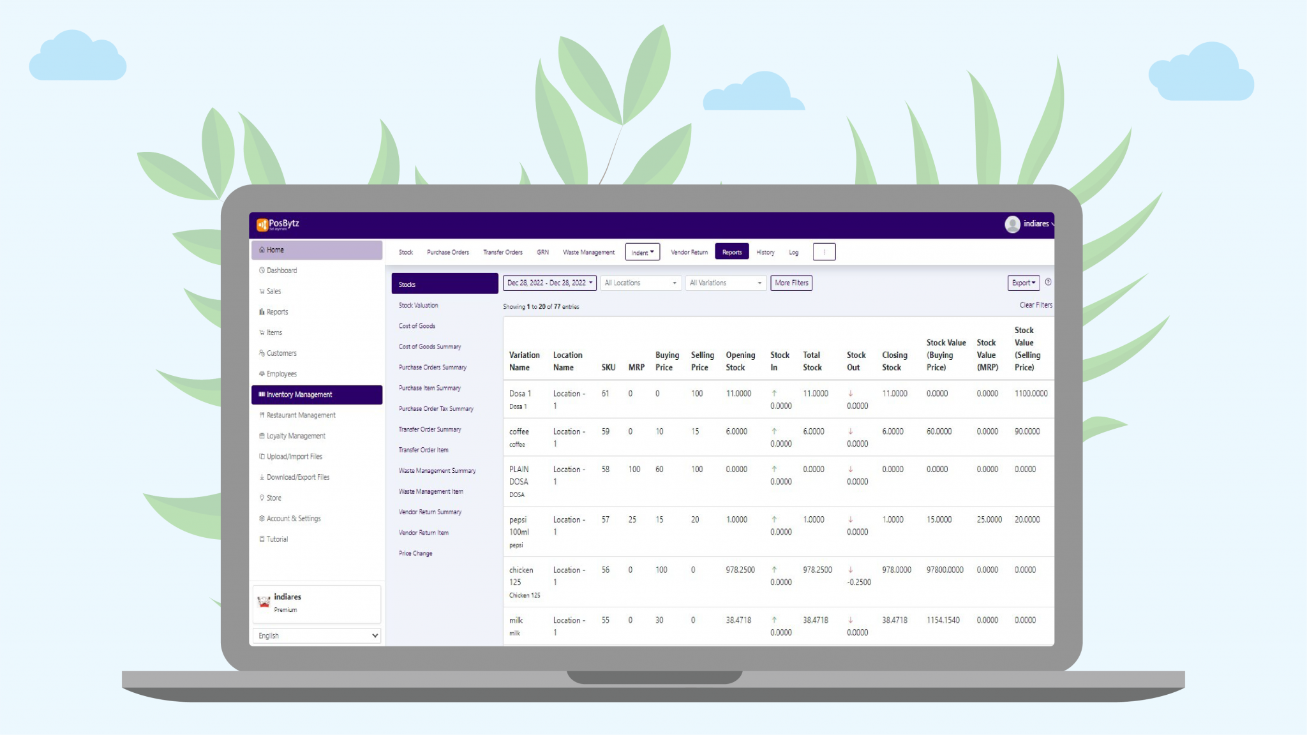The width and height of the screenshot is (1307, 735).
Task: Click the Loyalty Management icon
Action: pyautogui.click(x=262, y=436)
